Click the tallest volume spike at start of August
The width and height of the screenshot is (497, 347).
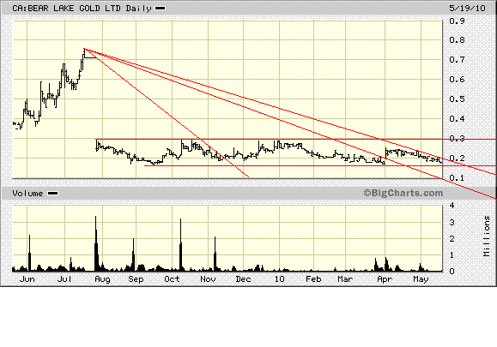pos(96,243)
